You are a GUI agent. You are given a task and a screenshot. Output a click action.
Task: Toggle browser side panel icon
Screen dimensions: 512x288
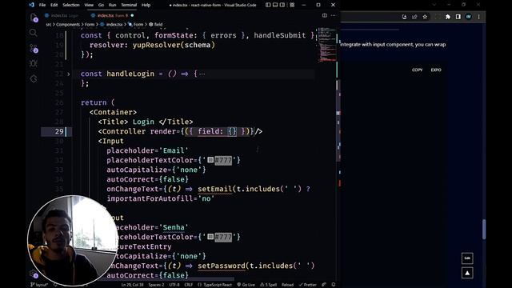[x=458, y=17]
